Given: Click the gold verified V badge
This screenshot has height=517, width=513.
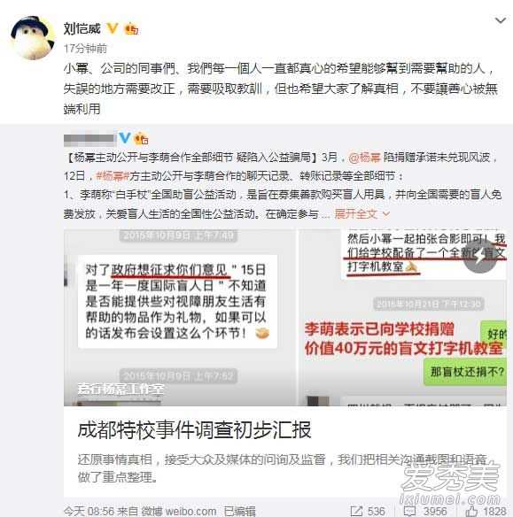Looking at the screenshot, I should tap(113, 28).
